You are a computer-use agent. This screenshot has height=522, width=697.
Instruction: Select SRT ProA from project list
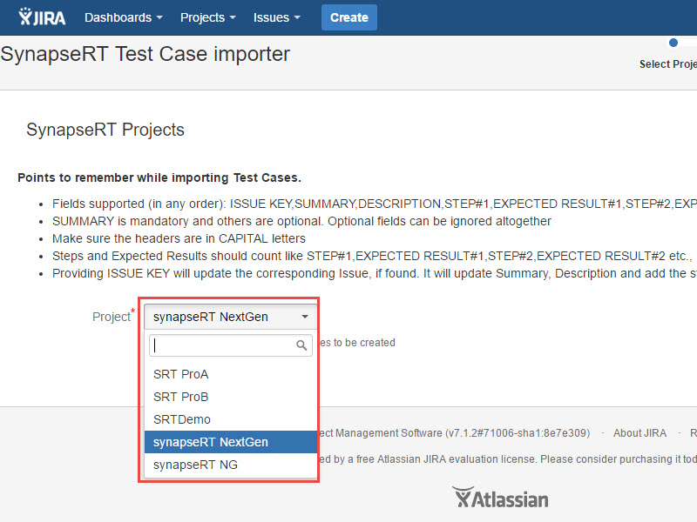click(x=181, y=374)
